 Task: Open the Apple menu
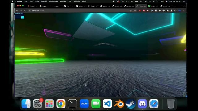click(12, 2)
